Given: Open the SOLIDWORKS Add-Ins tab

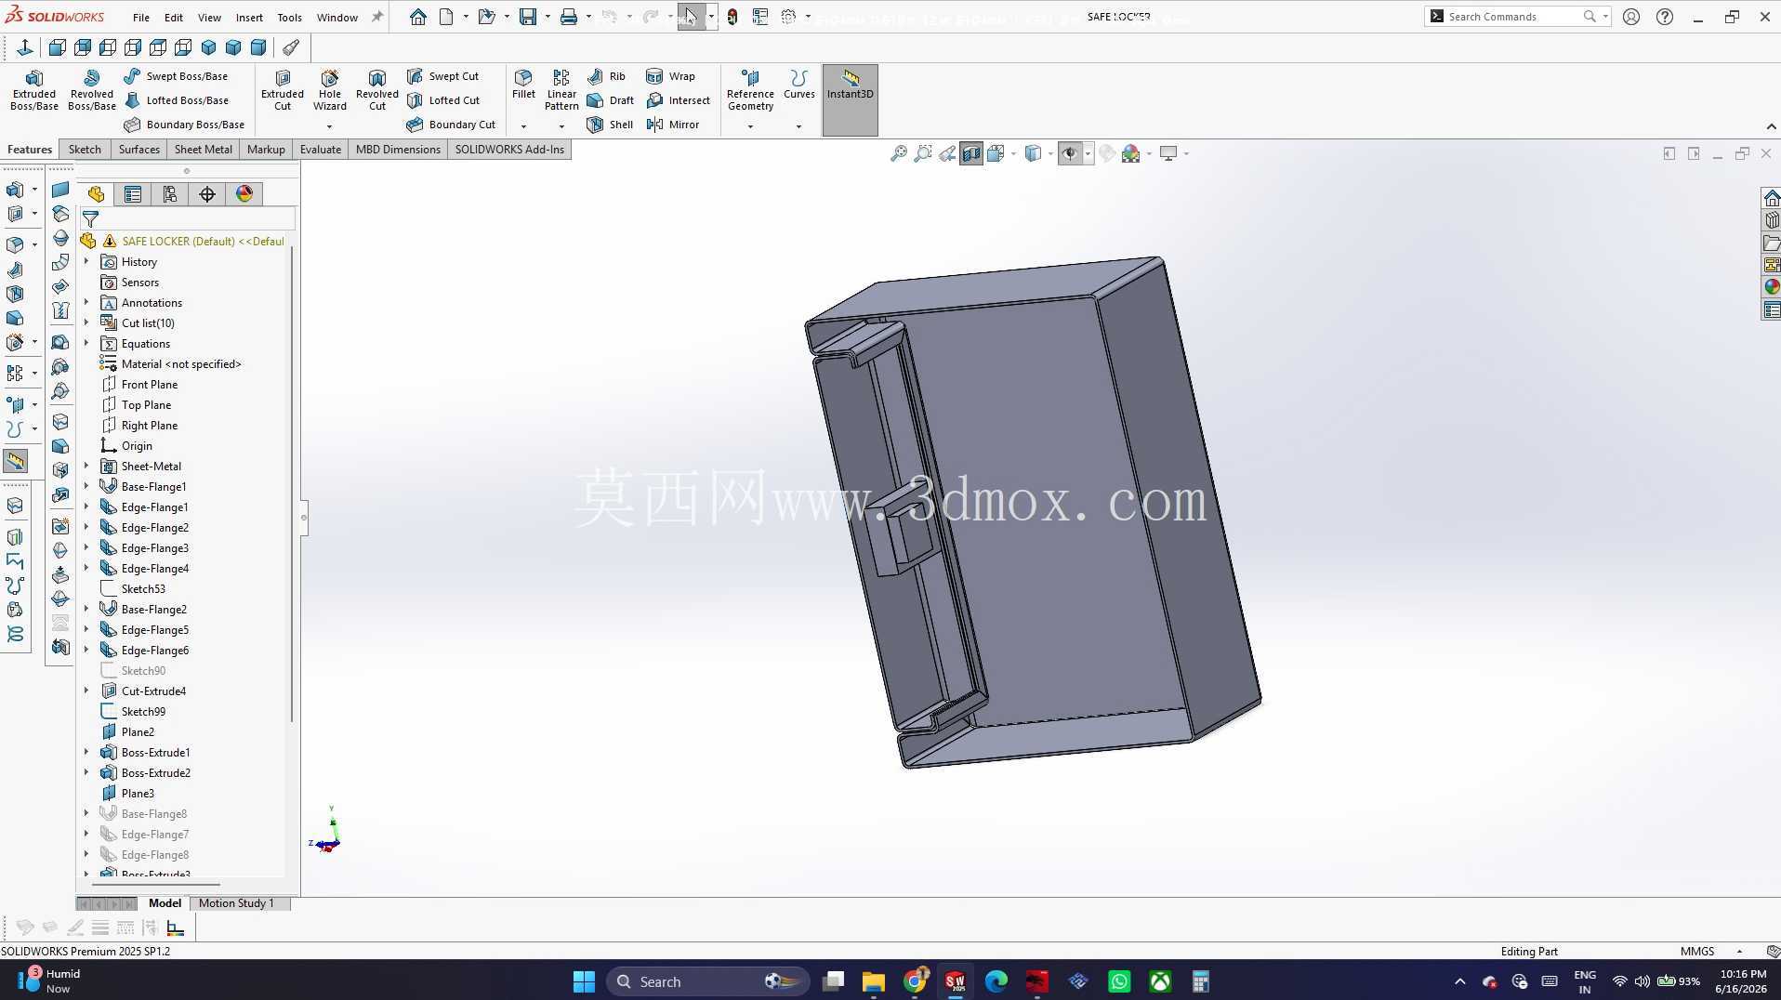Looking at the screenshot, I should (x=509, y=150).
